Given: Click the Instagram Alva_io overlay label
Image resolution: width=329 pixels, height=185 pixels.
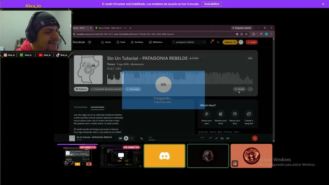Looking at the screenshot, I should 9,55.
